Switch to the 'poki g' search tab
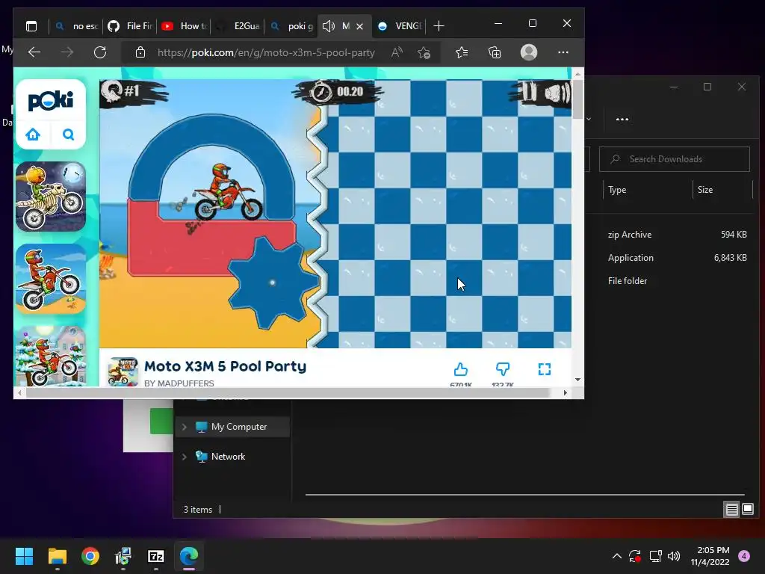The height and width of the screenshot is (574, 765). [292, 26]
